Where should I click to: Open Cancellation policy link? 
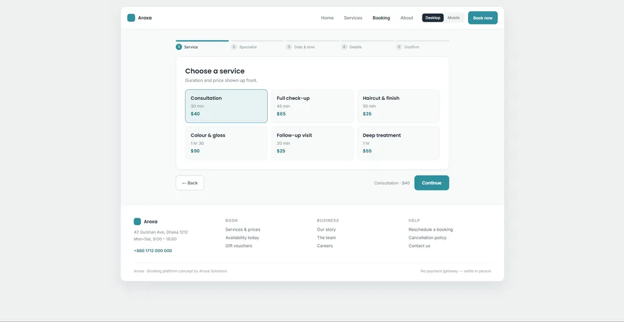427,238
